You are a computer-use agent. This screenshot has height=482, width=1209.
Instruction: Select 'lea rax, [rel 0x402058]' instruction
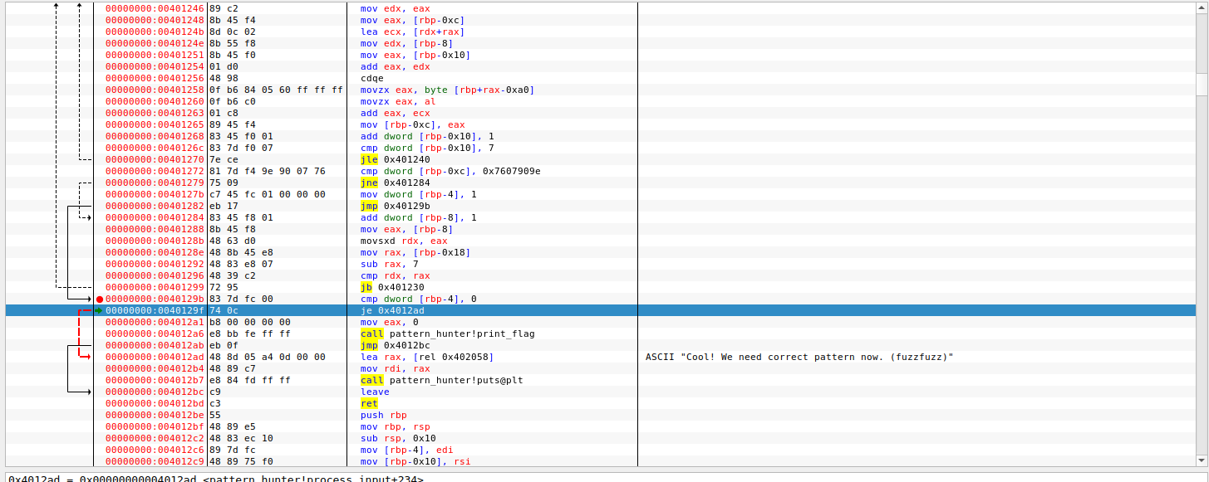pos(427,357)
